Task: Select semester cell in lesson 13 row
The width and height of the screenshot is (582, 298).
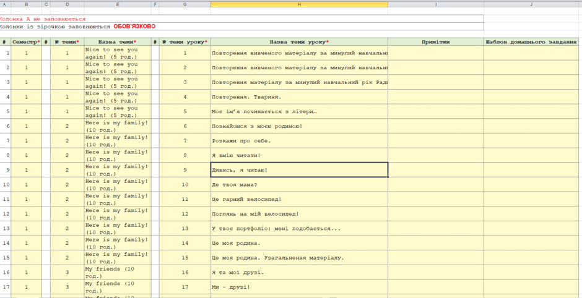Action: [x=27, y=228]
